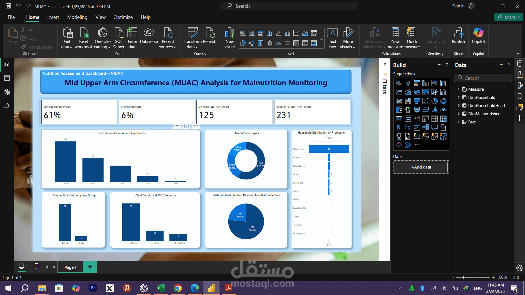Switch to desktop layout view

tap(21, 266)
